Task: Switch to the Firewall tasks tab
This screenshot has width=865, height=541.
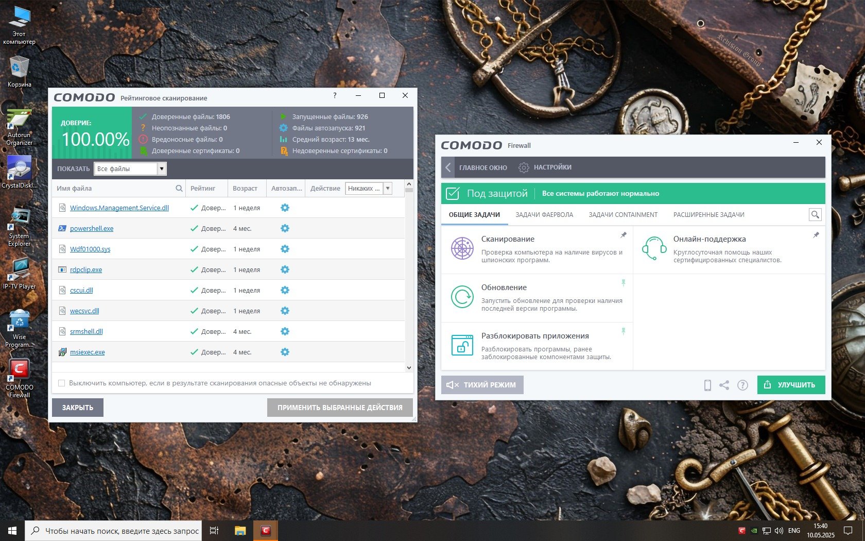Action: coord(544,215)
